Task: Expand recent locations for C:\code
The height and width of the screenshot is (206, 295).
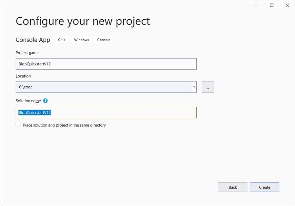Action: click(x=194, y=87)
